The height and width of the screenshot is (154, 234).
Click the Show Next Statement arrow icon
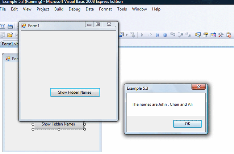click(150, 35)
